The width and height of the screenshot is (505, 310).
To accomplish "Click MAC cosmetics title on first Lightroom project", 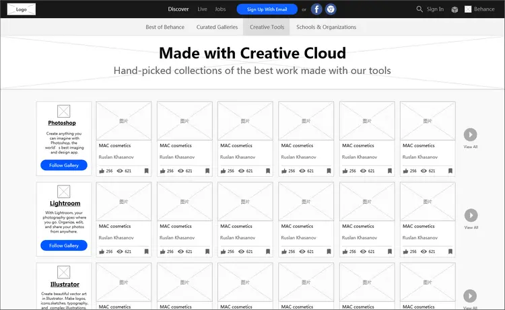I will (x=114, y=226).
